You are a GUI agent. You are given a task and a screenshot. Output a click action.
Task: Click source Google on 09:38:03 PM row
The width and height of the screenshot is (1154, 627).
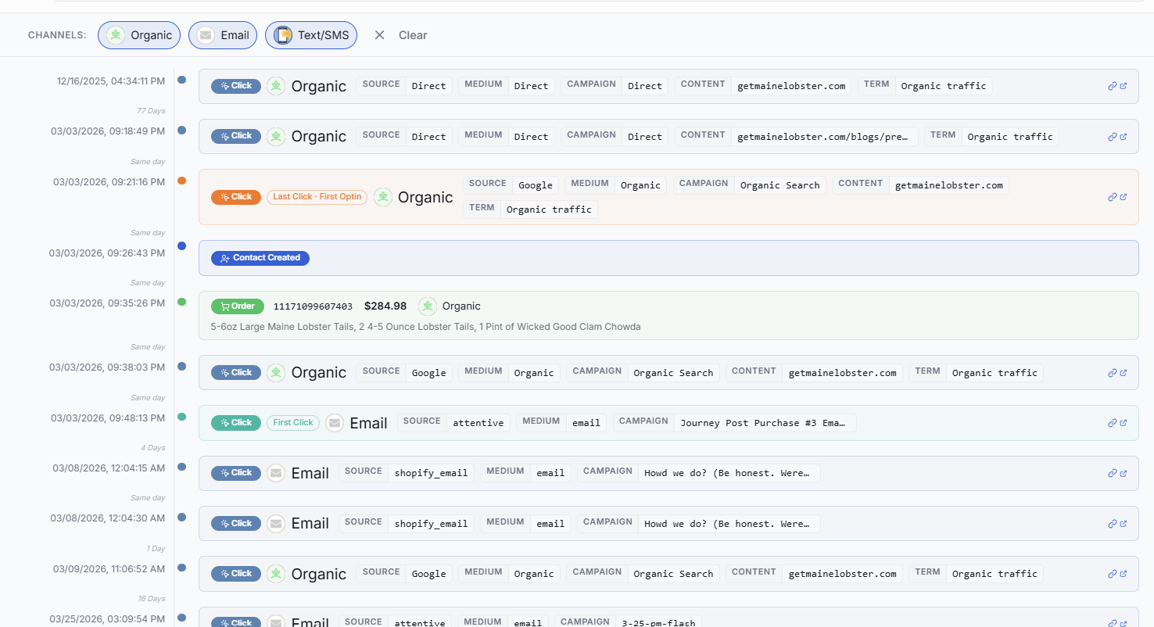(x=428, y=373)
